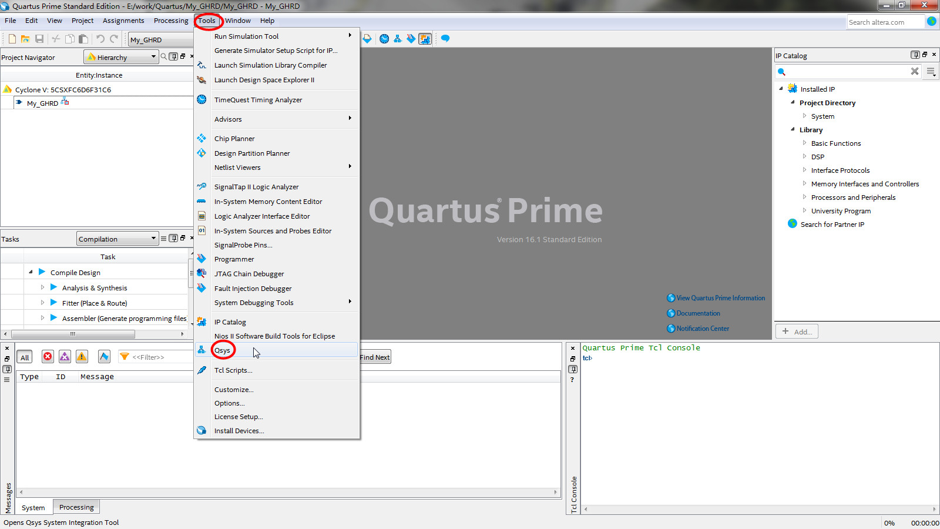Open the Documentation link
The width and height of the screenshot is (940, 529).
click(698, 313)
